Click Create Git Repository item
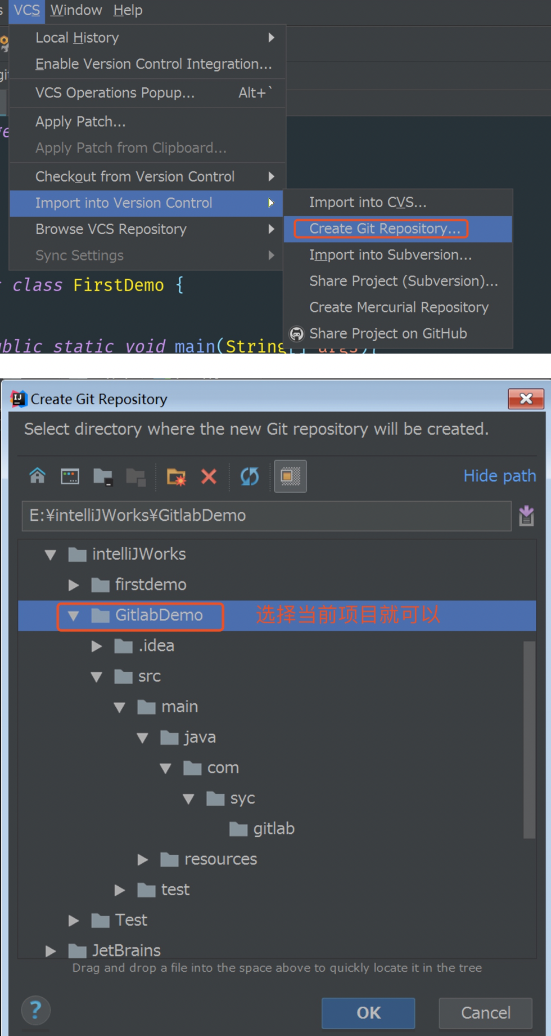The image size is (551, 1036). tap(398, 229)
